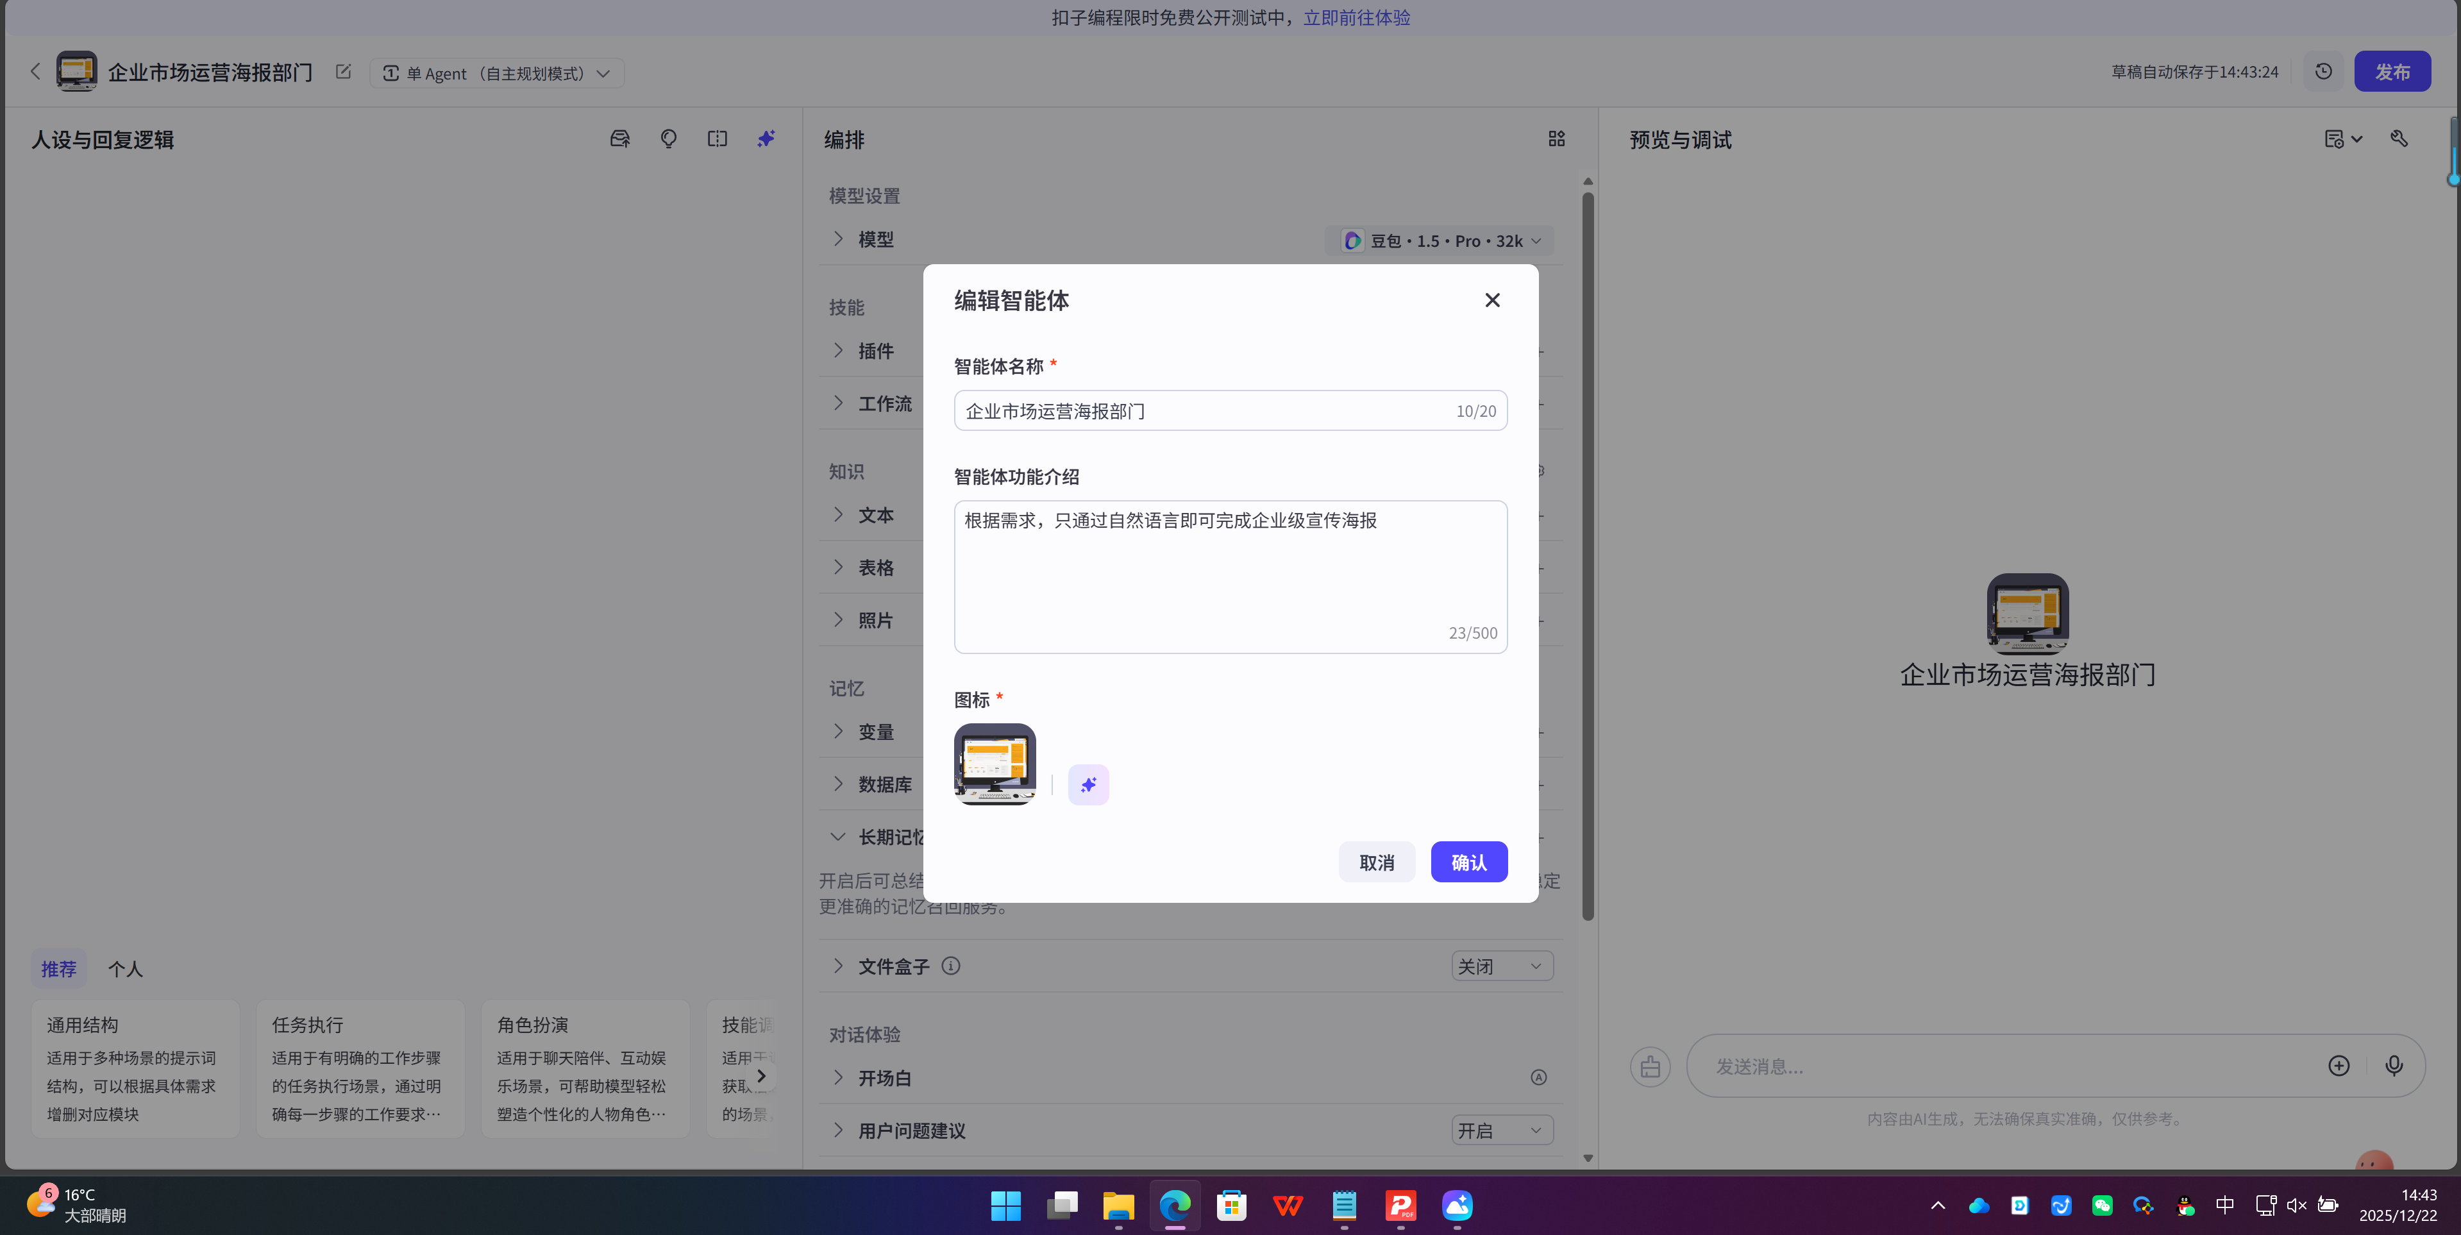Screen dimensions: 2461x1235
Task: Open the 单 Agent mode dropdown
Action: (x=497, y=74)
